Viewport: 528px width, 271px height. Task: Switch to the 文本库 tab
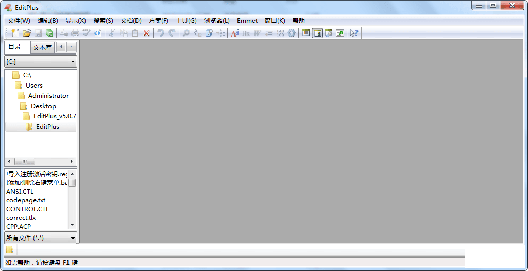pyautogui.click(x=42, y=48)
